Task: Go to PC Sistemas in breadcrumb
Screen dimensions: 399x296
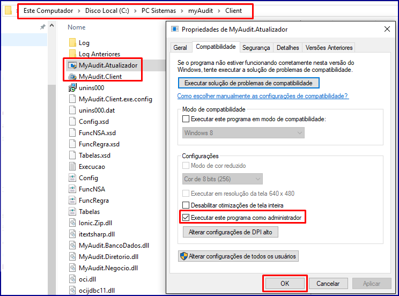Action: point(159,11)
